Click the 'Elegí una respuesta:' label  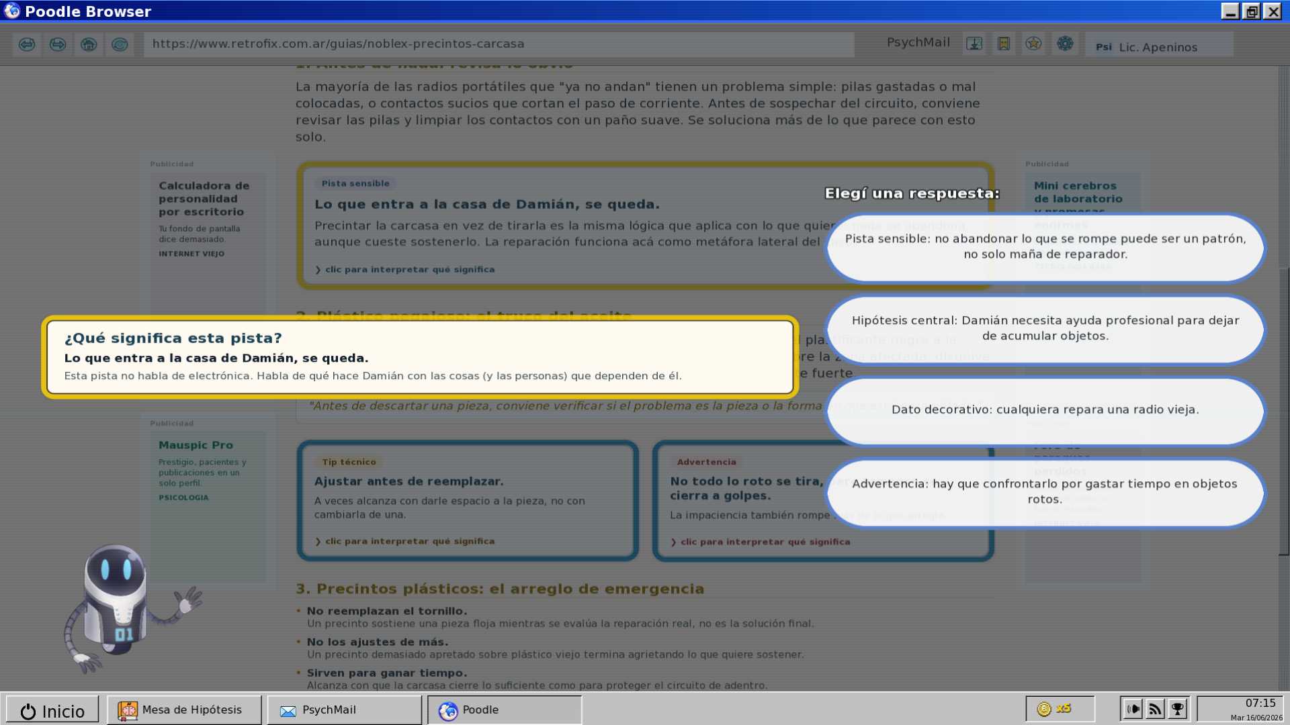912,193
